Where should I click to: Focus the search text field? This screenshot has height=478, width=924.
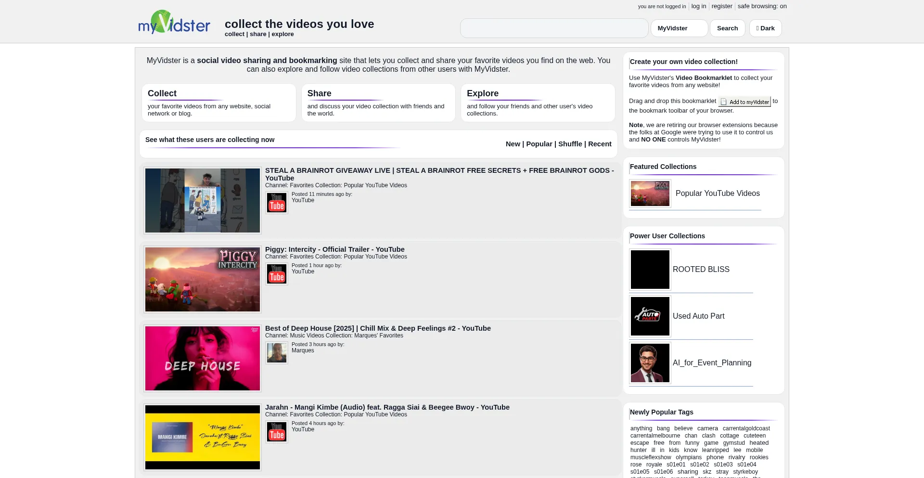point(554,28)
